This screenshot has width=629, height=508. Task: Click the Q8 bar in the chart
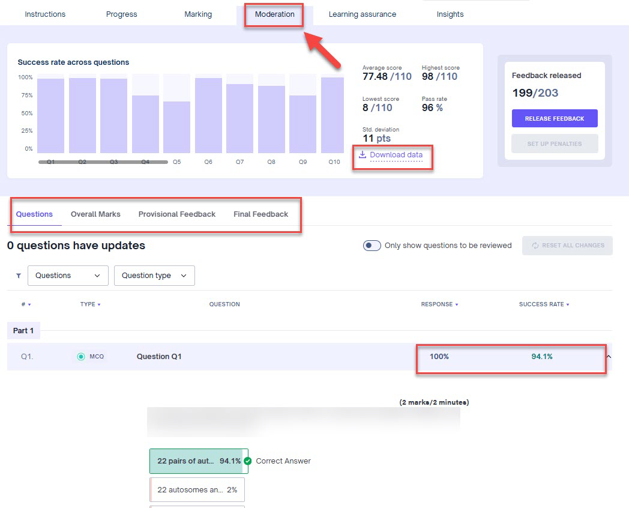pyautogui.click(x=271, y=119)
